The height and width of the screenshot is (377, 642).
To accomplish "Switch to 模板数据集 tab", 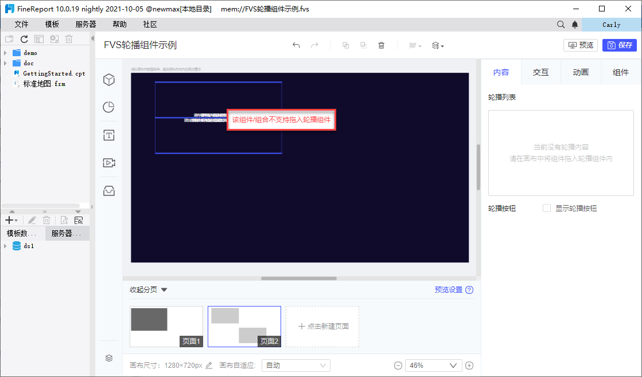I will [x=22, y=233].
